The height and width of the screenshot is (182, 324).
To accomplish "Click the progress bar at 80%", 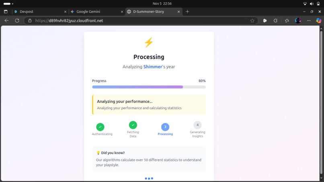I will pyautogui.click(x=149, y=87).
